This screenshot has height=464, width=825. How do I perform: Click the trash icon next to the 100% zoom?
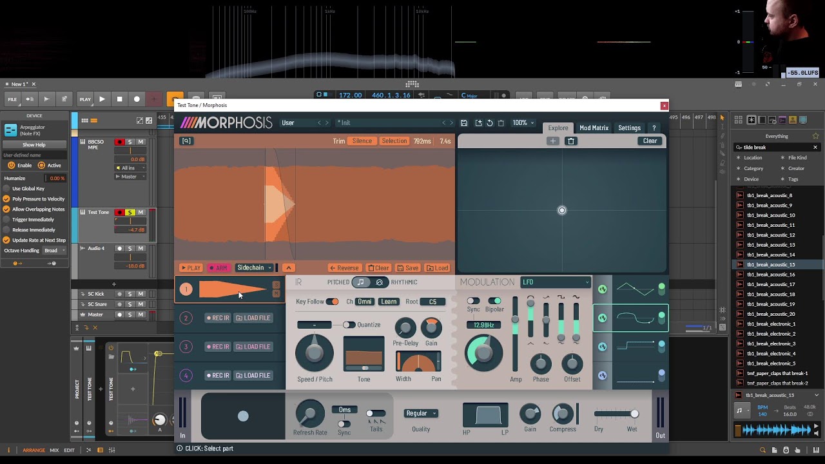pyautogui.click(x=501, y=122)
